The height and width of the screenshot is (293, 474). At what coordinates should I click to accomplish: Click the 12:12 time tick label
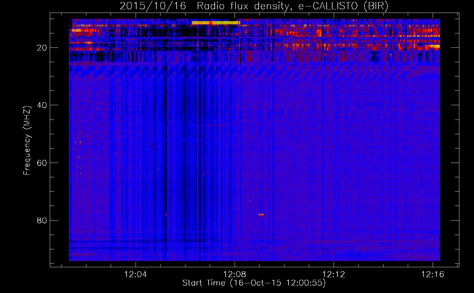click(x=334, y=275)
